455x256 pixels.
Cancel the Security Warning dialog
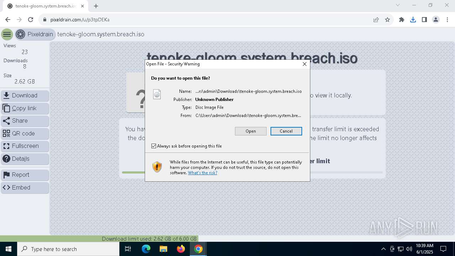[286, 131]
